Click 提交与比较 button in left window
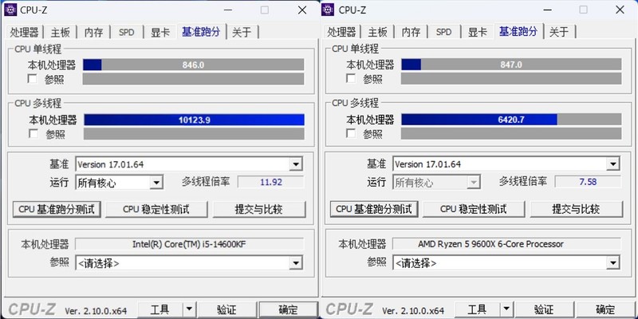 coord(258,209)
